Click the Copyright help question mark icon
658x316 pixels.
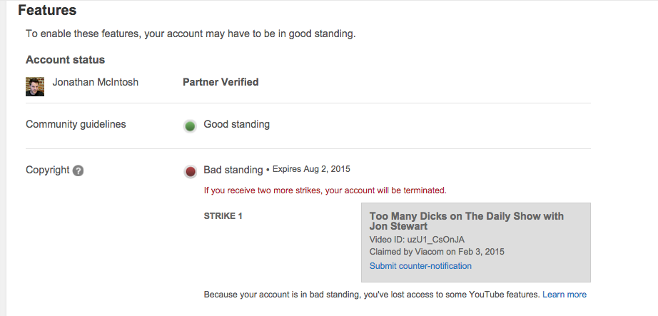click(x=79, y=170)
